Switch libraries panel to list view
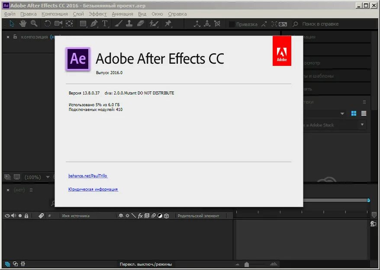The height and width of the screenshot is (270, 380). click(364, 113)
